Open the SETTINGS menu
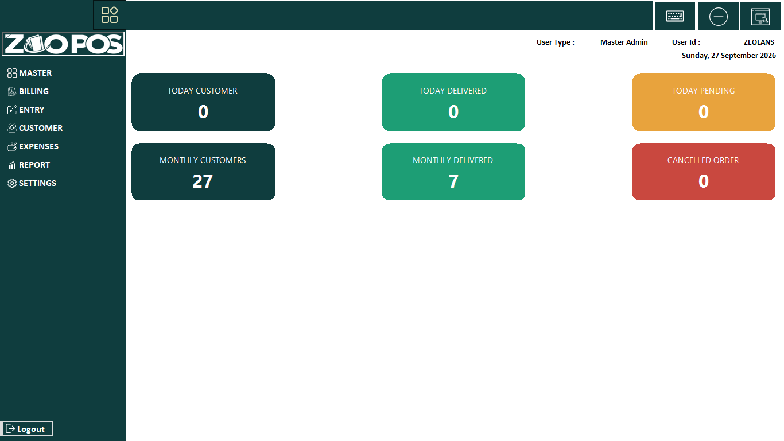 [32, 183]
